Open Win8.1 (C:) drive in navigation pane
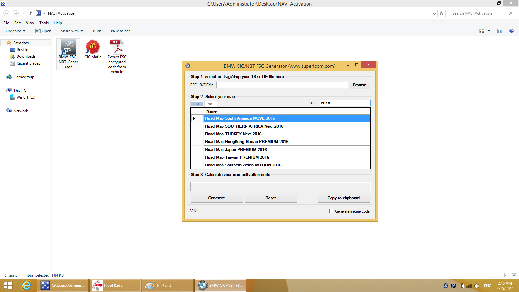Screen dimensions: 519x292 coord(26,97)
